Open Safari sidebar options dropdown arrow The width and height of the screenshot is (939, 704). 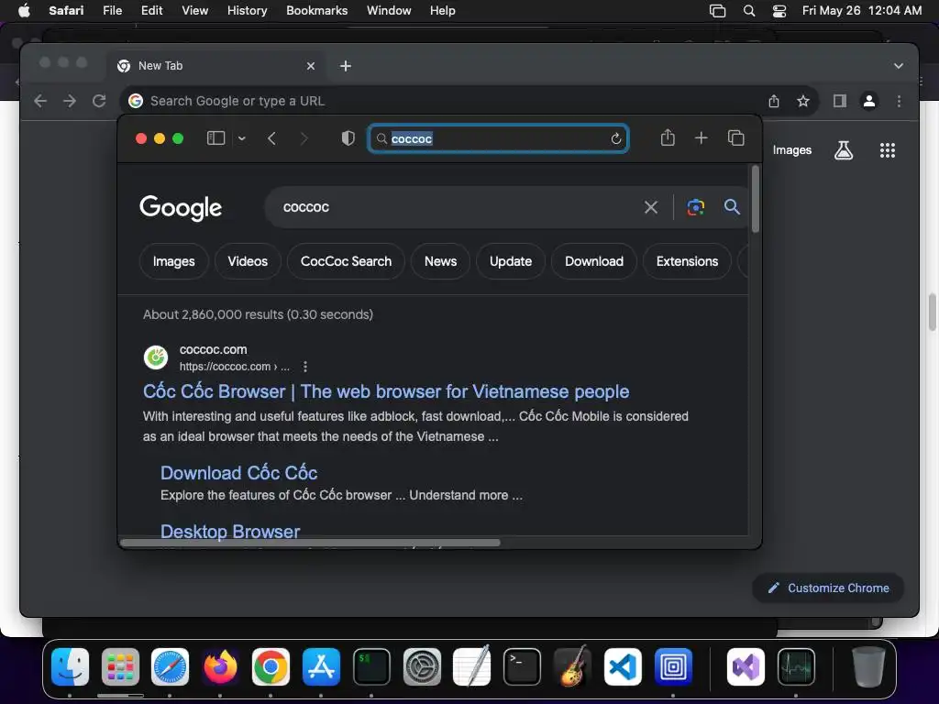click(242, 139)
